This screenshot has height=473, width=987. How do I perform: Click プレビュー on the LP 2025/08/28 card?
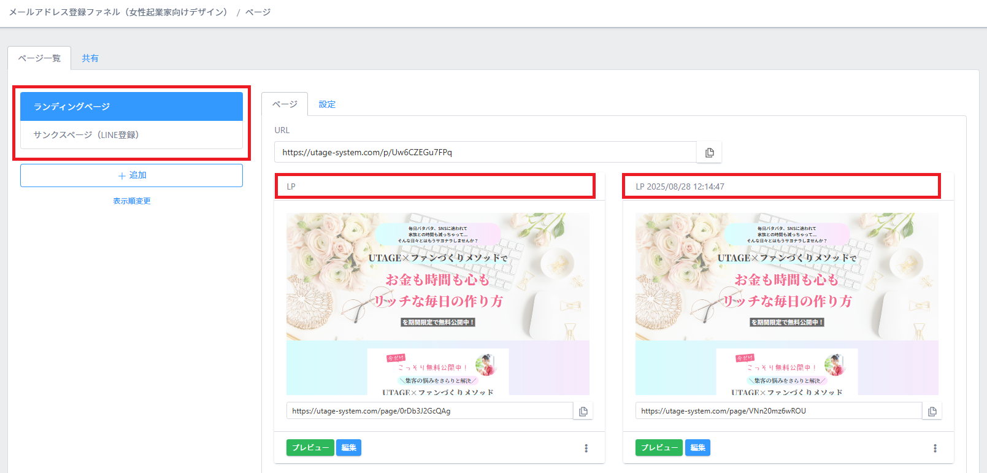click(x=659, y=448)
